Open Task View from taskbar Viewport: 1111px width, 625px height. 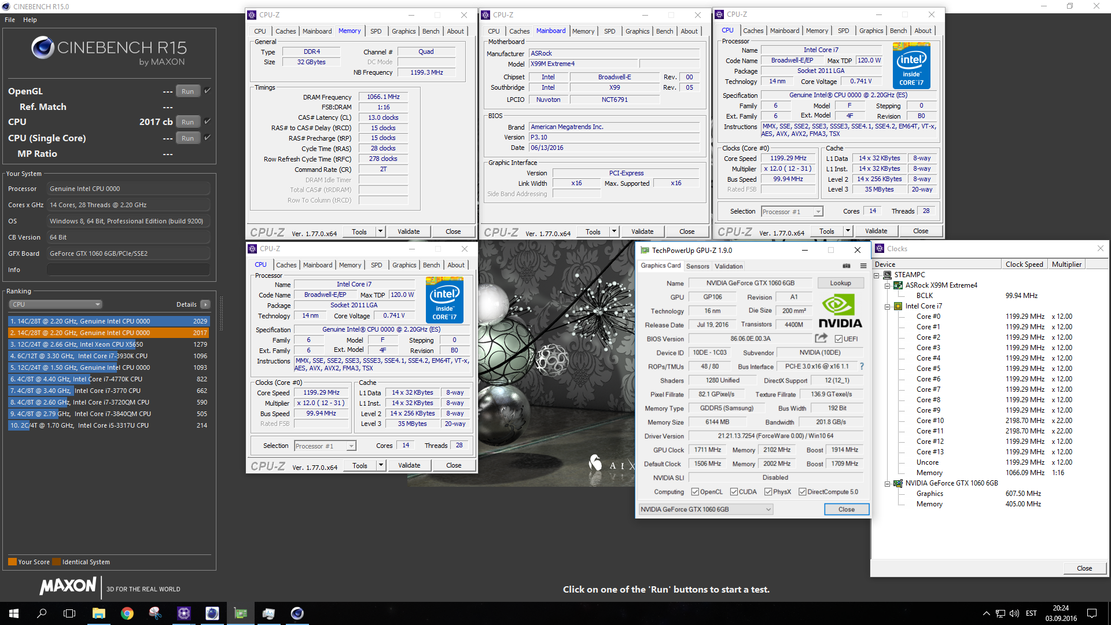69,613
